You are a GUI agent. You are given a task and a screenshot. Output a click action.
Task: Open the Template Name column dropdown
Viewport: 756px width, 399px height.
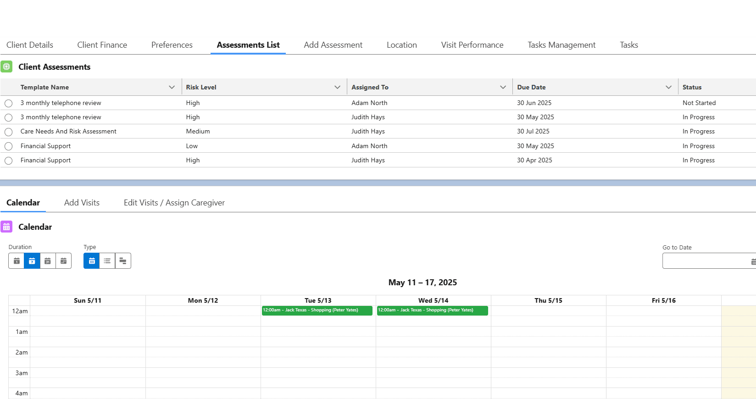pos(172,87)
